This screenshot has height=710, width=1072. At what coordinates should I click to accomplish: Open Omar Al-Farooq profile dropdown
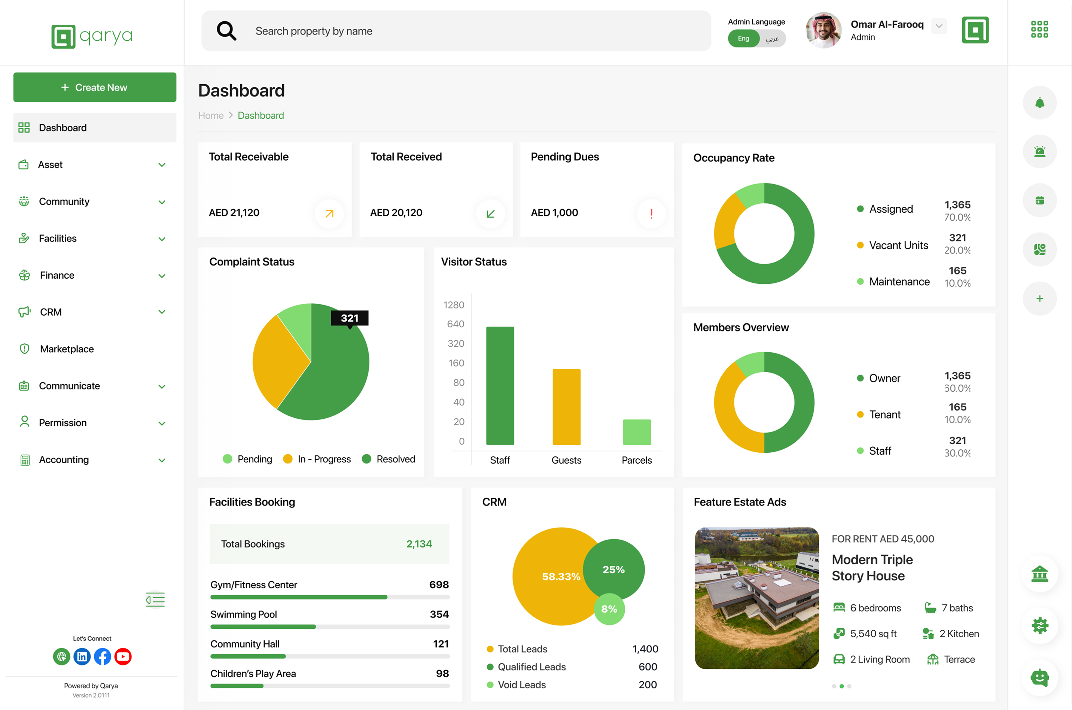[x=939, y=26]
